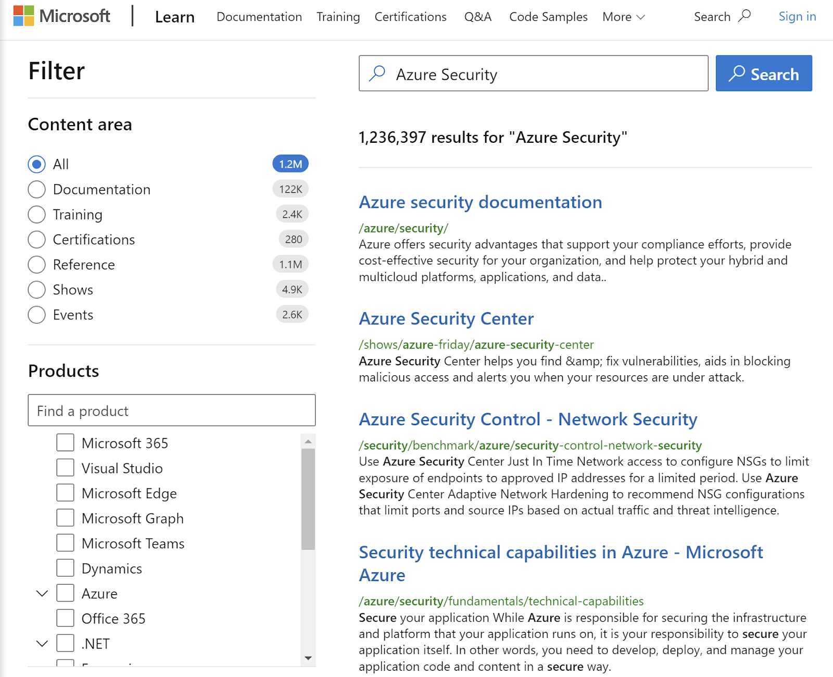Viewport: 833px width, 677px height.
Task: Click products list scrollbar thumb
Action: [x=308, y=499]
